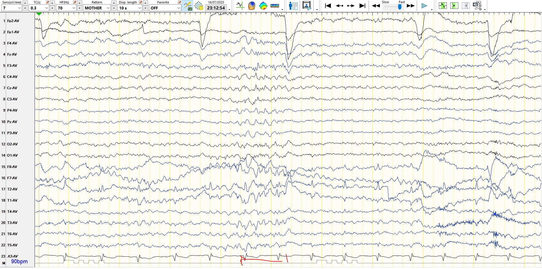Image resolution: width=542 pixels, height=269 pixels.
Task: Open the spectral density array view
Action: click(274, 5)
